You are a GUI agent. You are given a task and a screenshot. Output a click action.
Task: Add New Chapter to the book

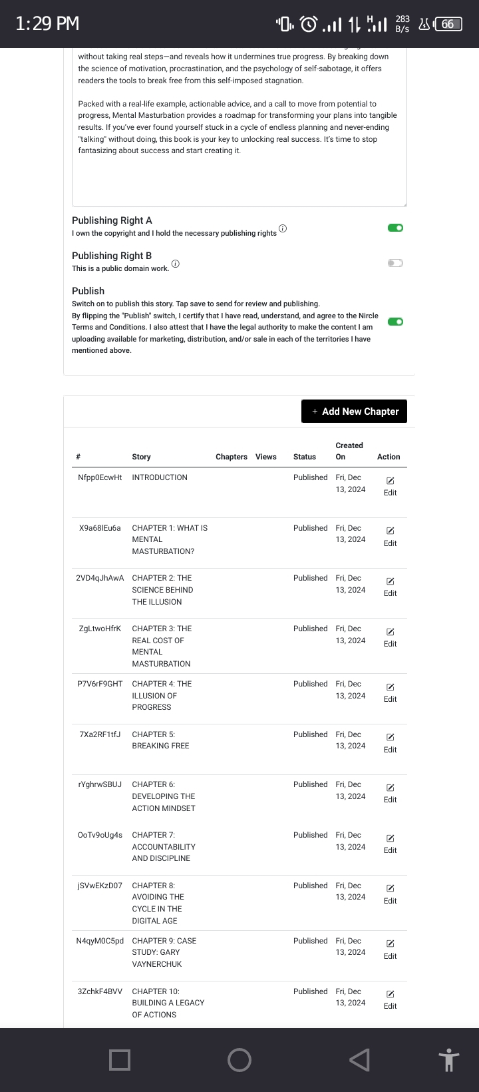click(x=354, y=411)
